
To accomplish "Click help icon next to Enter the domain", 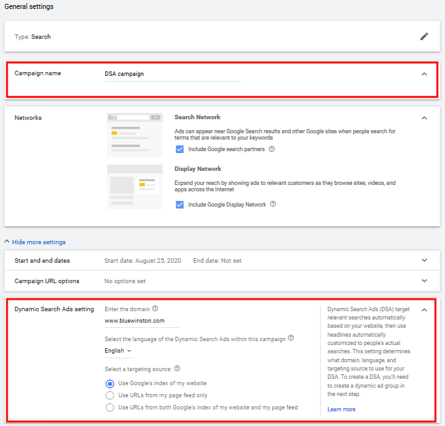I will (x=155, y=309).
